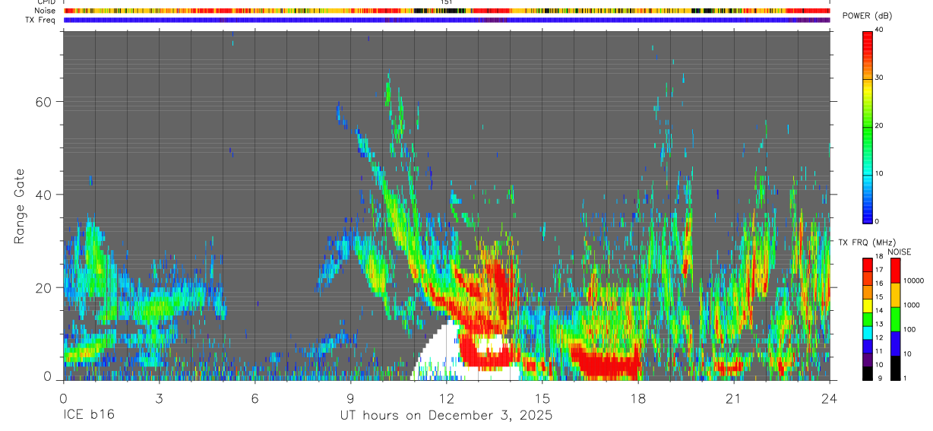Click the 14 label on the TX FRQ scale
The width and height of the screenshot is (933, 431).
pyautogui.click(x=878, y=310)
